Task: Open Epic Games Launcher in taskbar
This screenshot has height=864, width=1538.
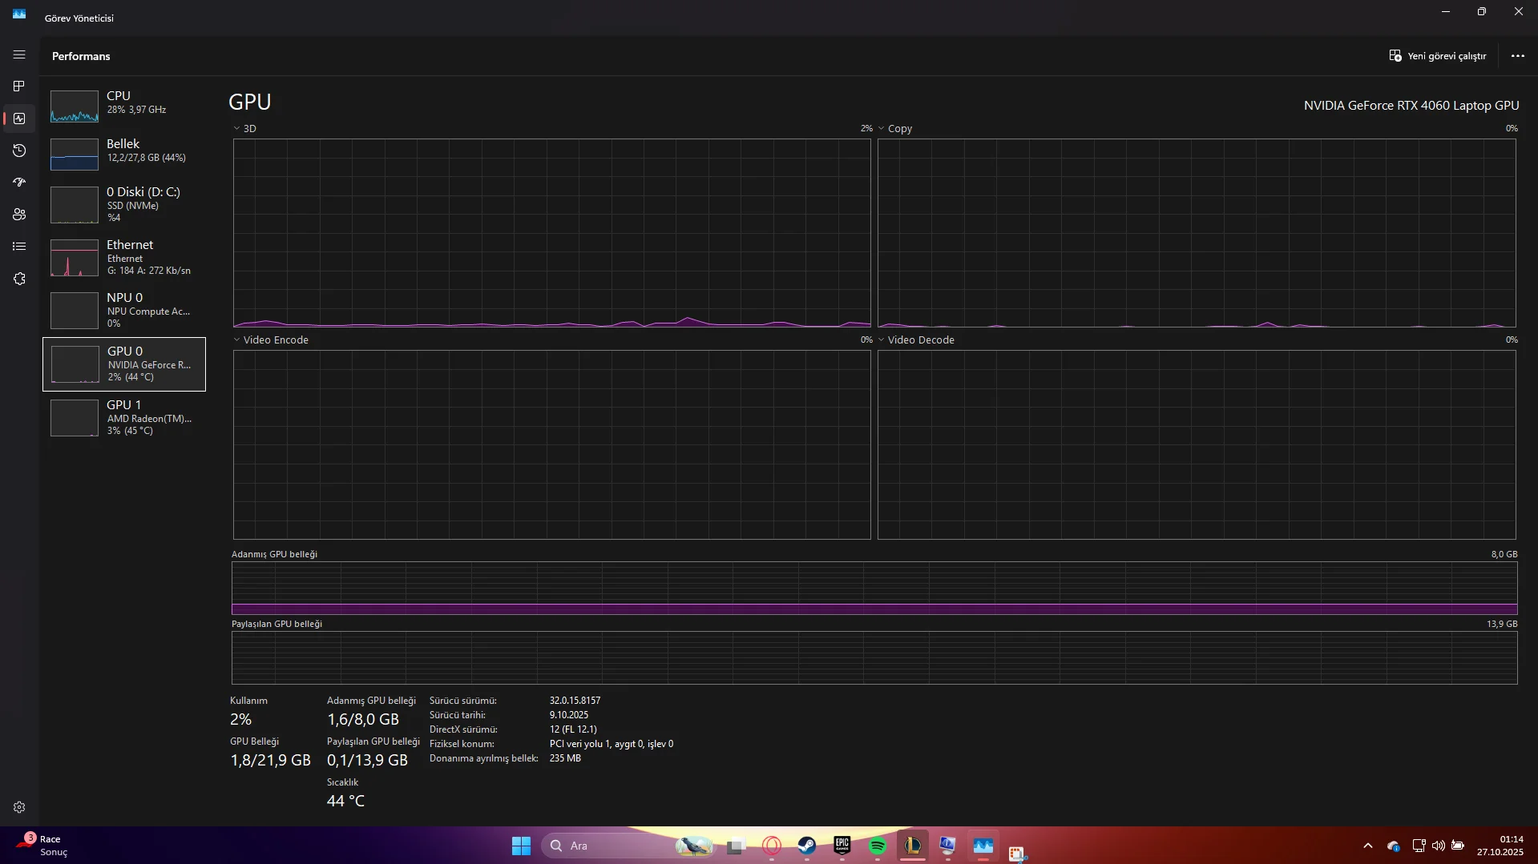Action: [x=842, y=846]
